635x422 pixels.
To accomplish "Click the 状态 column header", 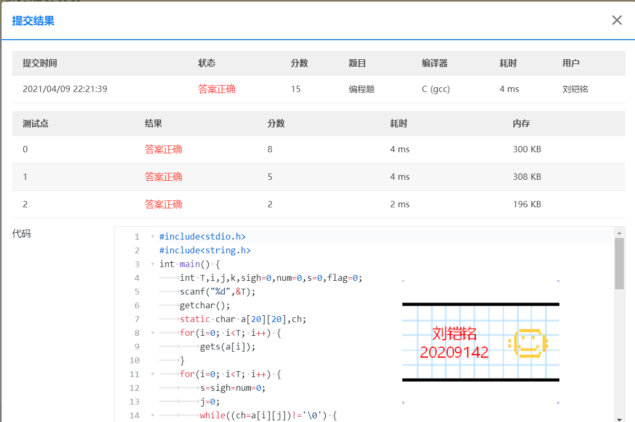I will [x=207, y=63].
